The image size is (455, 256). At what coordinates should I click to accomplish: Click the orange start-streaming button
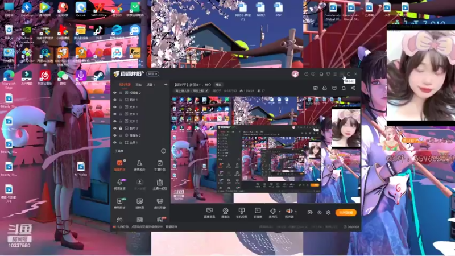click(346, 212)
